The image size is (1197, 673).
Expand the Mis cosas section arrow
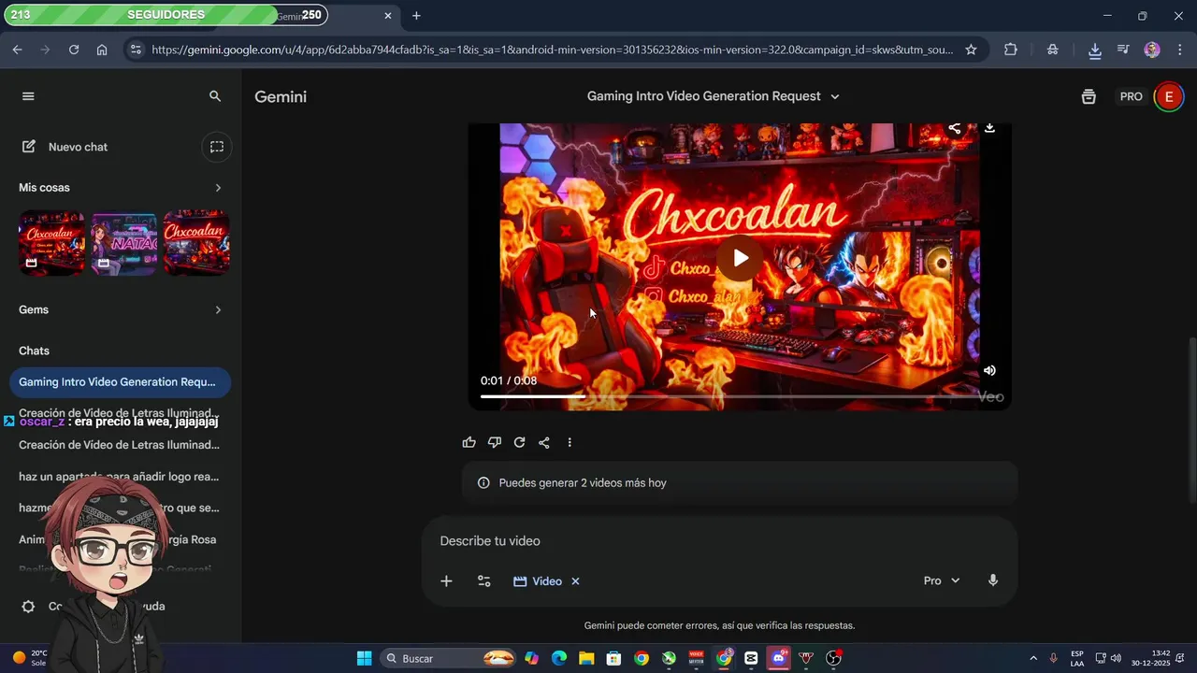(218, 188)
